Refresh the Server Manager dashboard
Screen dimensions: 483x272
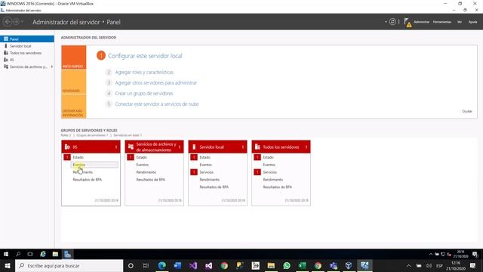click(392, 22)
